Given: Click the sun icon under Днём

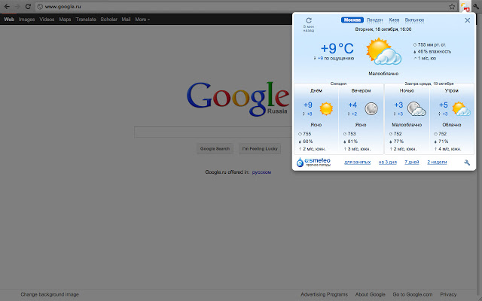Looking at the screenshot, I should pyautogui.click(x=326, y=108).
